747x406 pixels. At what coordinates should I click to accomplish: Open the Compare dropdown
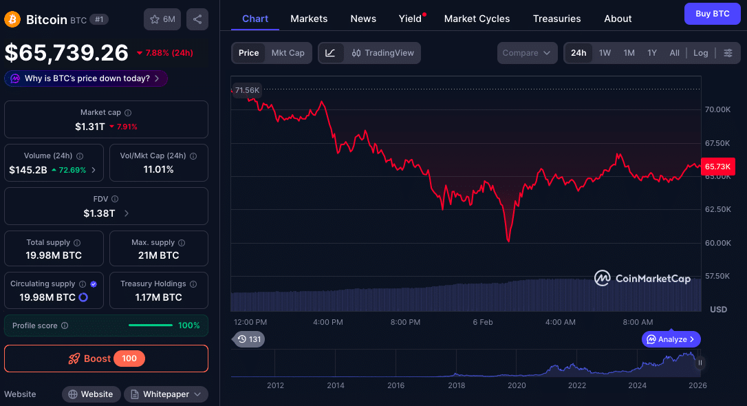point(527,53)
